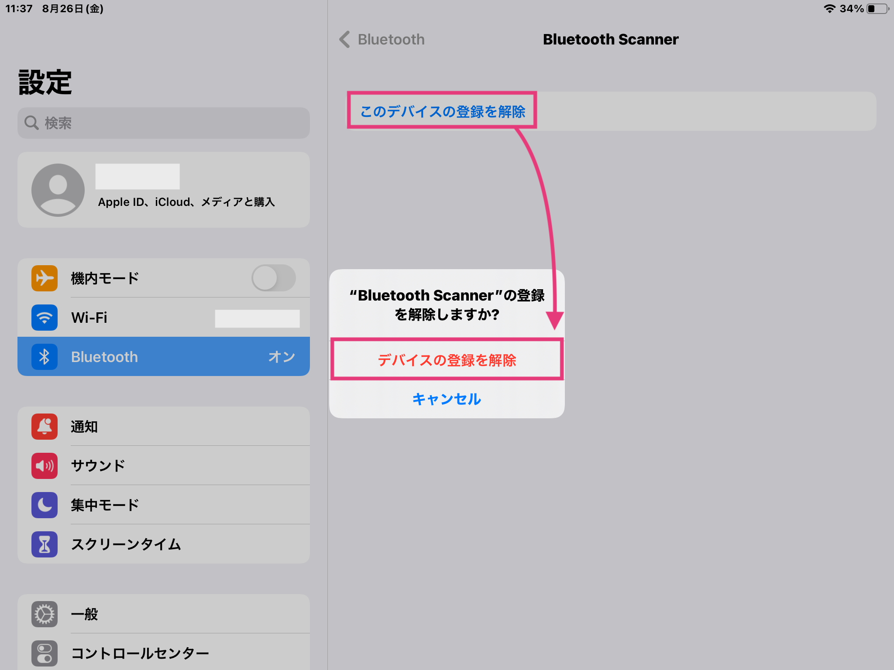Tap the dialog title about Bluetooth Scanner

447,304
